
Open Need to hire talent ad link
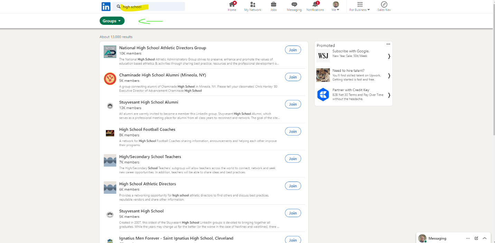[348, 70]
